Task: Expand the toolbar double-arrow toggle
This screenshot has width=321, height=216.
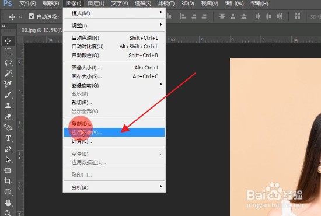Action: (4, 26)
